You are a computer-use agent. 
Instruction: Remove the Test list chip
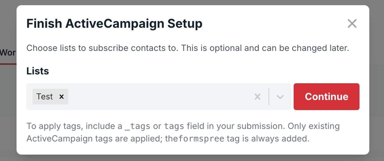click(62, 97)
